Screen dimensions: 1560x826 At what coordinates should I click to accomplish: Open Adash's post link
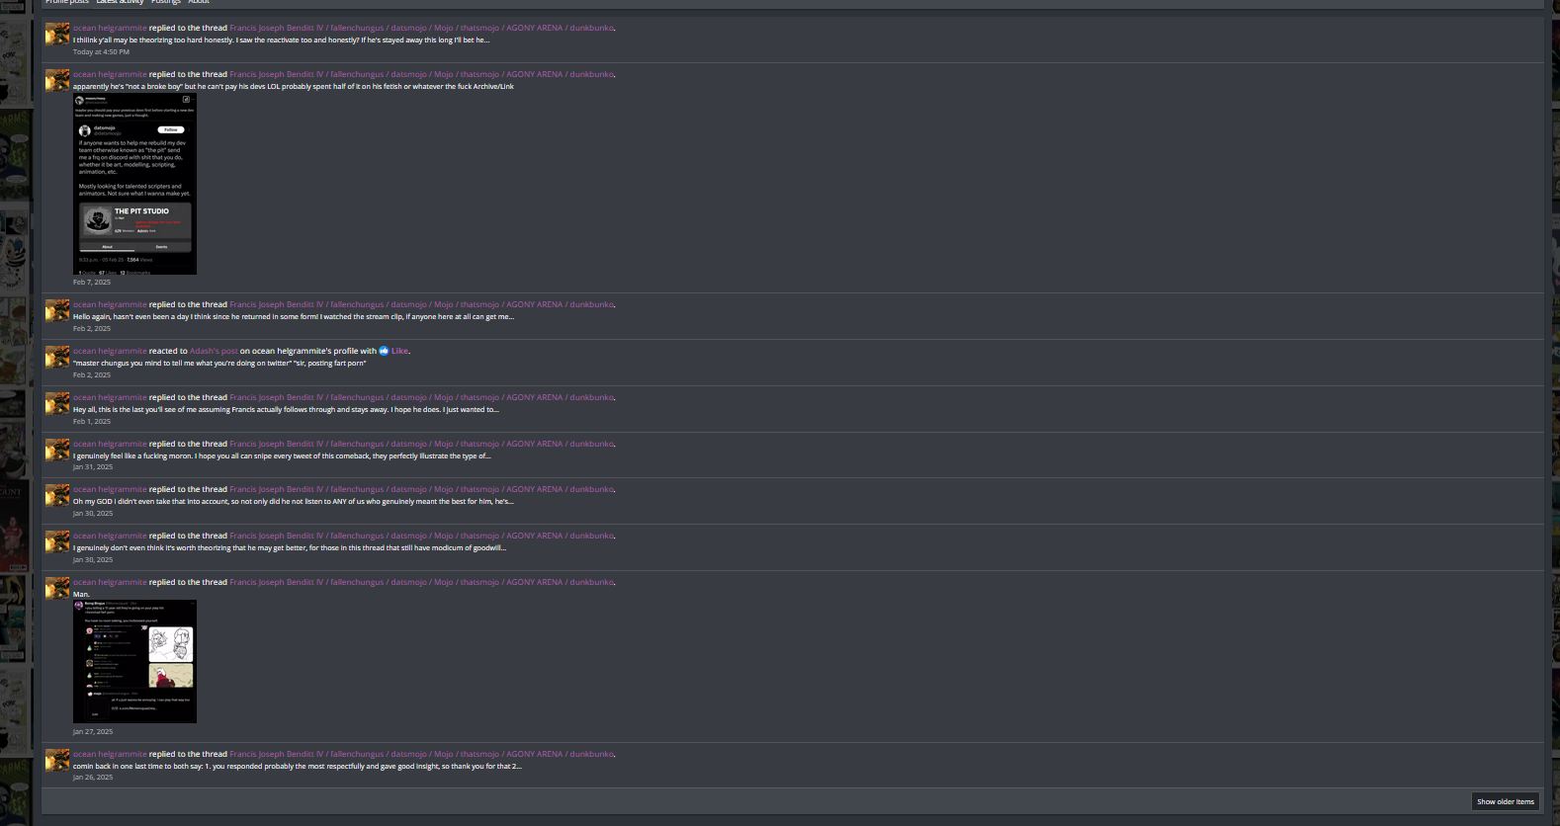[x=214, y=351]
